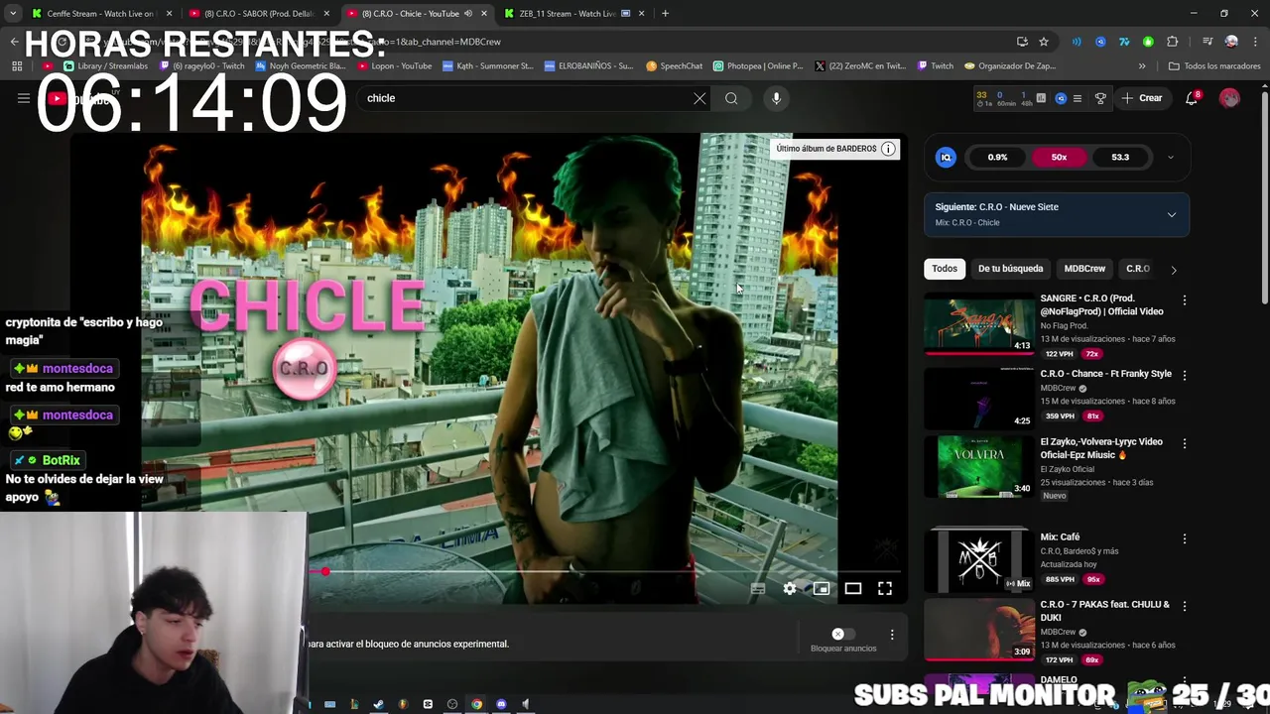1270x714 pixels.
Task: Open Chrome extensions puzzle icon
Action: coord(1172,42)
